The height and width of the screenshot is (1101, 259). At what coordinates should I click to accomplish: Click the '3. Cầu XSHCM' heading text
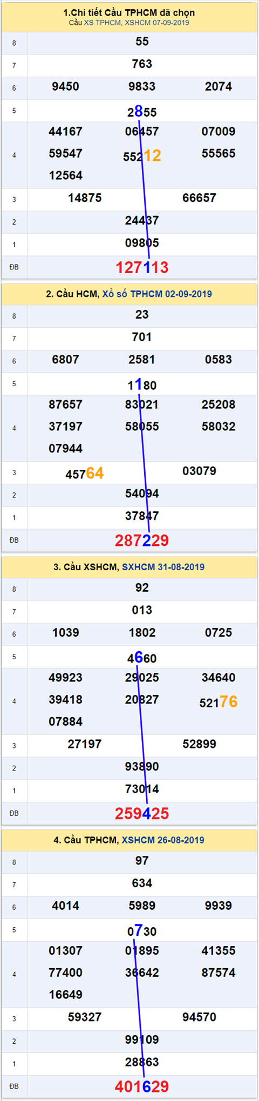(86, 567)
